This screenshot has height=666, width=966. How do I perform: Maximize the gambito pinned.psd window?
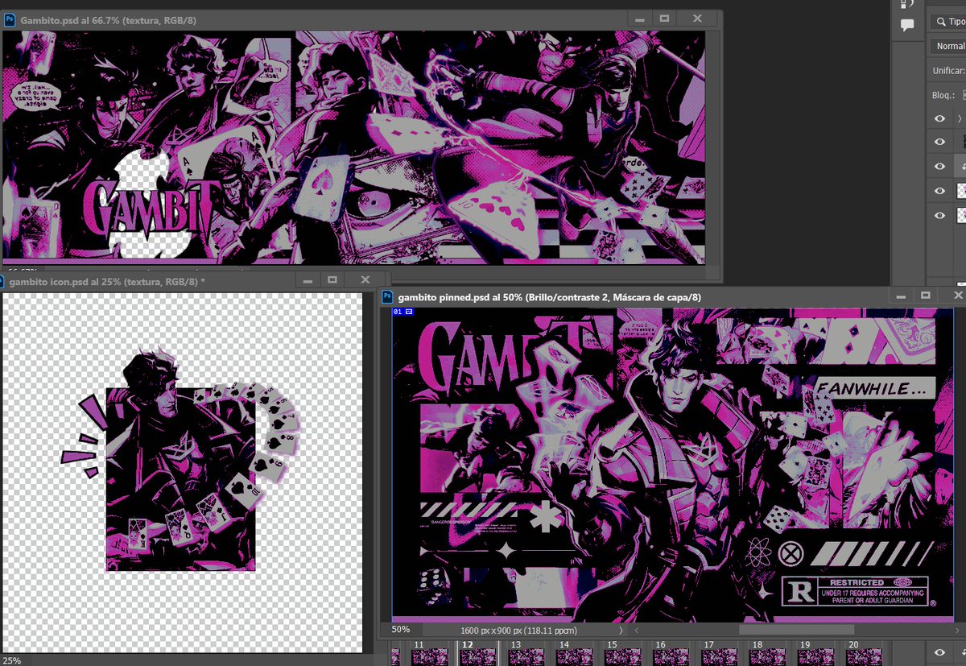tap(926, 296)
